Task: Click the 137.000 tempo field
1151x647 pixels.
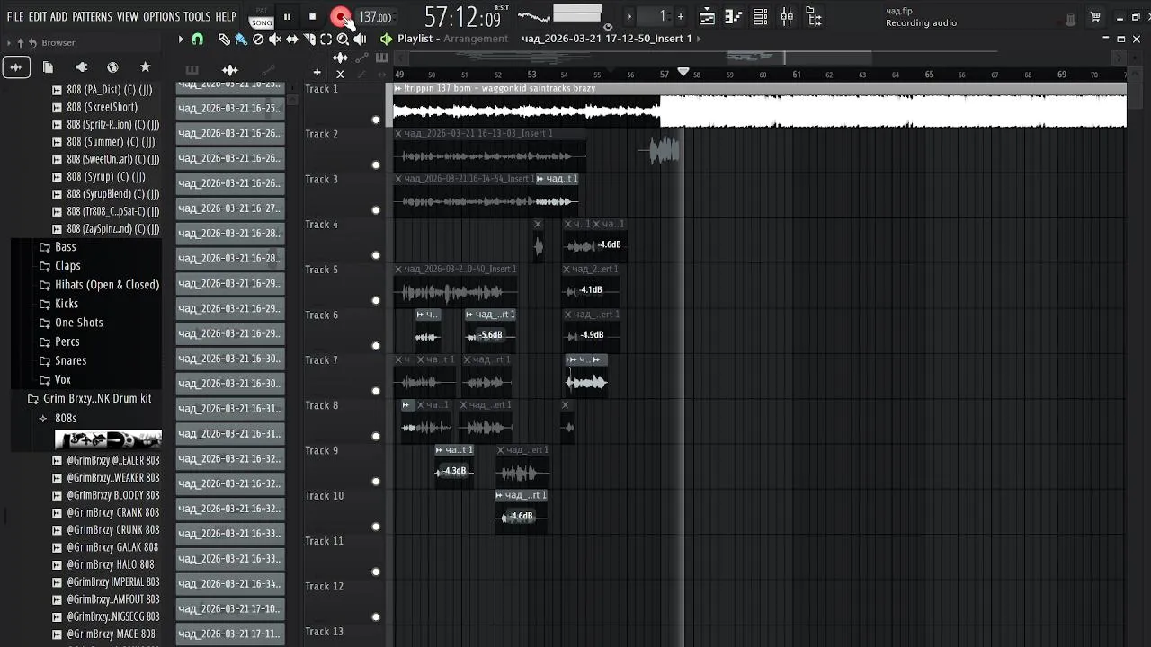Action: pos(374,17)
